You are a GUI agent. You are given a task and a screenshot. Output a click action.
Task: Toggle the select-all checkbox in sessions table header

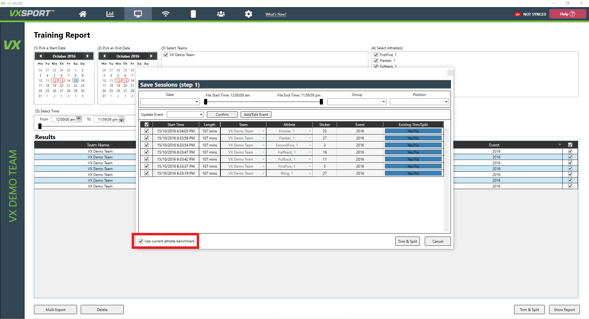click(x=146, y=125)
